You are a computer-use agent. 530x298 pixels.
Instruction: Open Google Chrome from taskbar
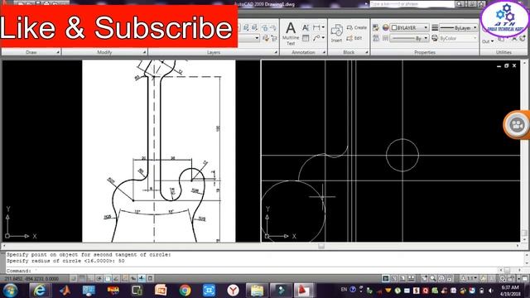pyautogui.click(x=185, y=291)
